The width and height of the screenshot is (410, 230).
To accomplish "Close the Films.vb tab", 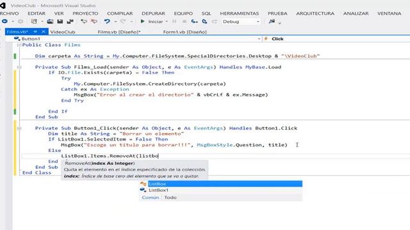I will (44, 31).
